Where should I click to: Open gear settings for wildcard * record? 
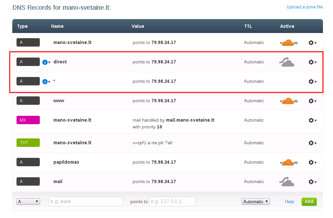pos(312,82)
